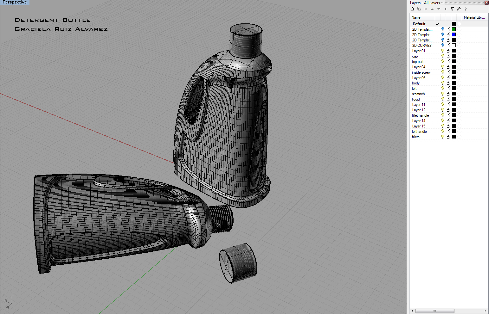Toggle lock on the body layer
Screen dimensions: 489x314
[x=448, y=83]
